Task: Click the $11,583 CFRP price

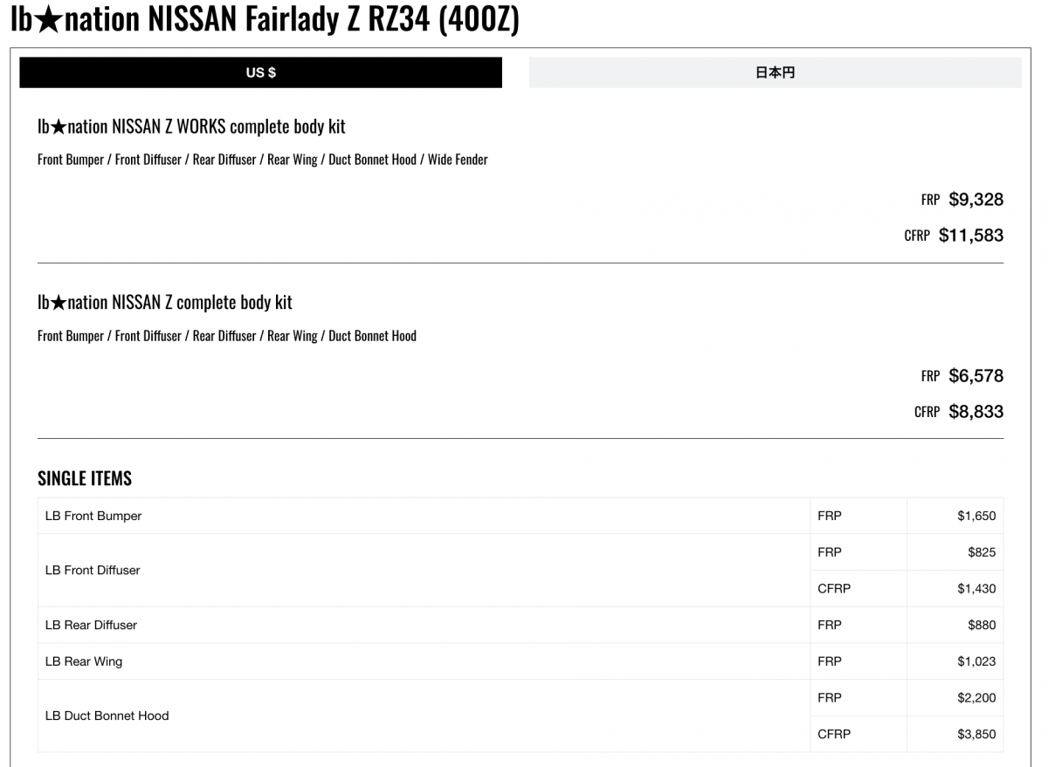Action: tap(970, 236)
